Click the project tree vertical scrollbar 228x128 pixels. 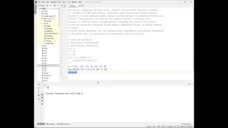pos(59,17)
